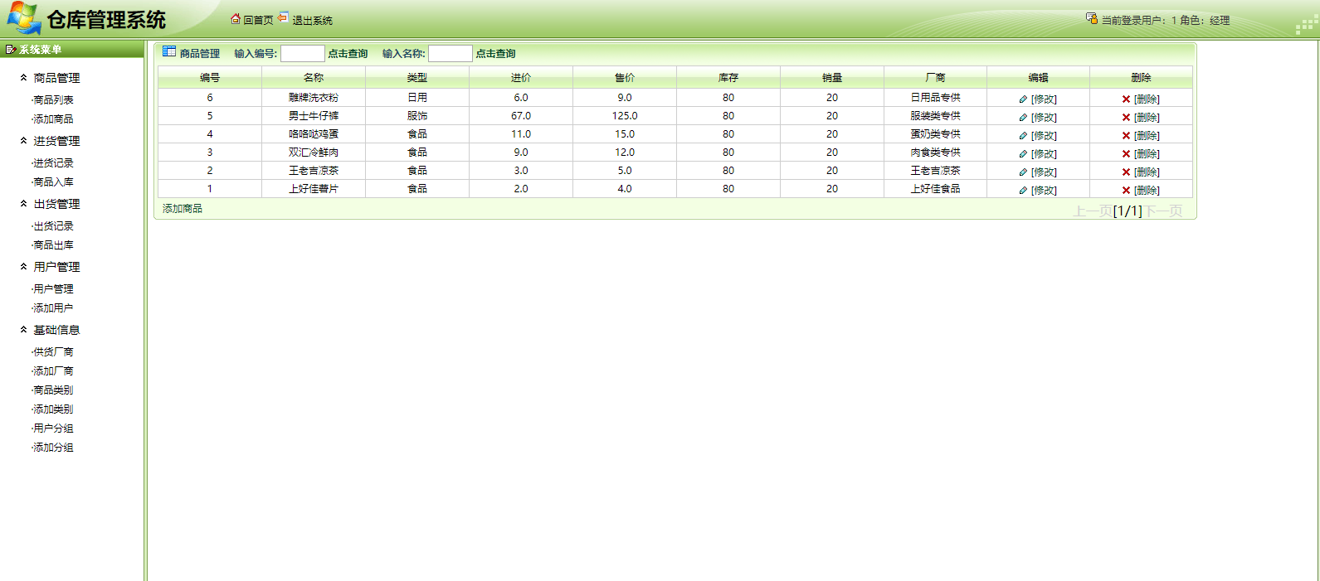Click red X delete icon for 双汇冷鲜肉
Image resolution: width=1320 pixels, height=581 pixels.
point(1126,154)
